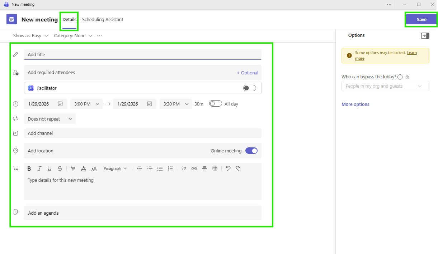
Task: Open the Learn more link
Action: (x=386, y=55)
